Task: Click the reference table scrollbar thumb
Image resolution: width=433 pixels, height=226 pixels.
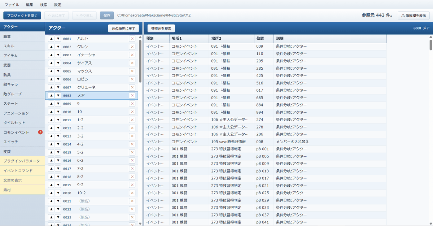Action: tap(430, 45)
